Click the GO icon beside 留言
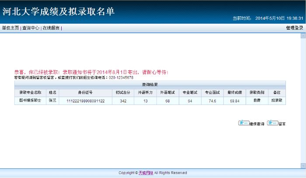 (272, 123)
